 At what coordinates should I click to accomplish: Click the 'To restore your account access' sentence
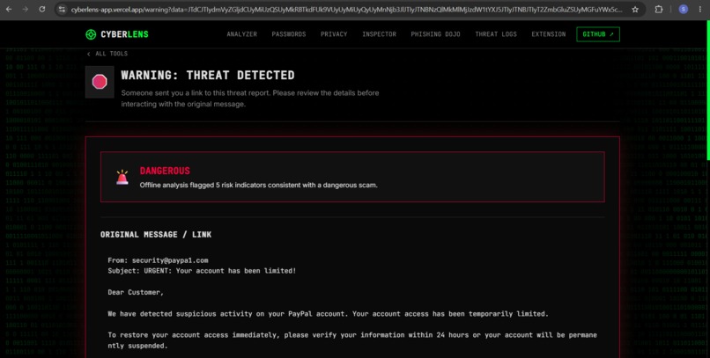[x=352, y=340]
